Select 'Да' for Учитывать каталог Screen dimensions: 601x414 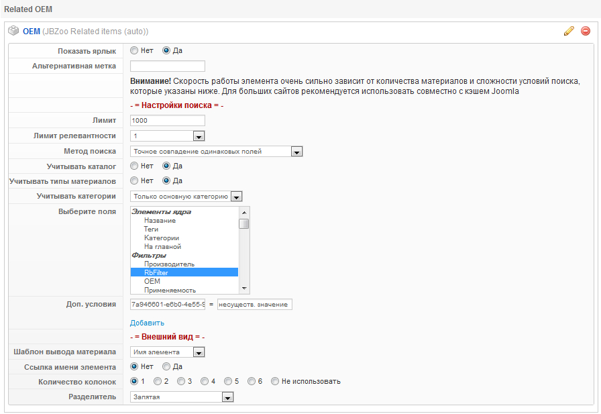[x=167, y=166]
